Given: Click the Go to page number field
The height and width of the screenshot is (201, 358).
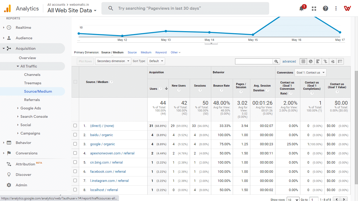Looking at the screenshot, I should [314, 199].
